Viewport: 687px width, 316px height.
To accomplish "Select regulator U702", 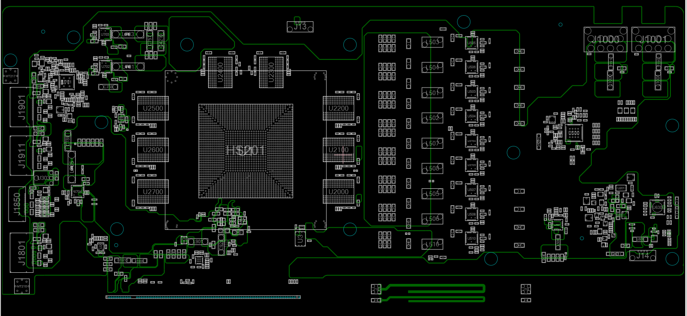I will [105, 67].
